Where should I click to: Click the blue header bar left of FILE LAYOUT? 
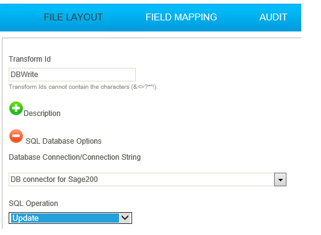coord(20,17)
